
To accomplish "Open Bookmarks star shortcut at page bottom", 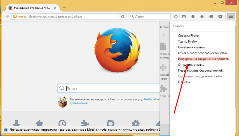I will pos(39,123).
